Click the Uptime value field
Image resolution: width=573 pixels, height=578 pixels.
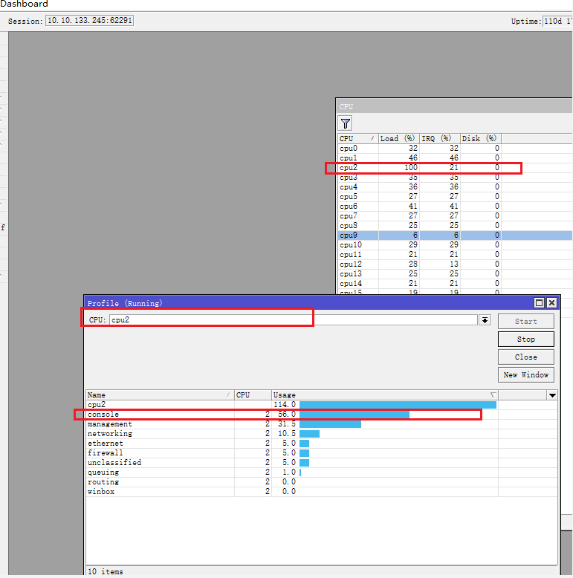coord(557,21)
